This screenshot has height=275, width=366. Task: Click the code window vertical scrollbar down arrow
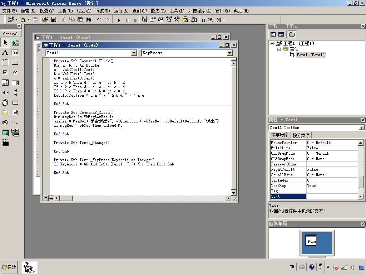(233, 193)
